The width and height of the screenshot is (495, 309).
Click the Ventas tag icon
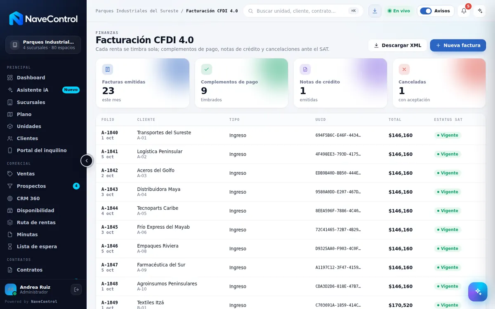(x=10, y=174)
